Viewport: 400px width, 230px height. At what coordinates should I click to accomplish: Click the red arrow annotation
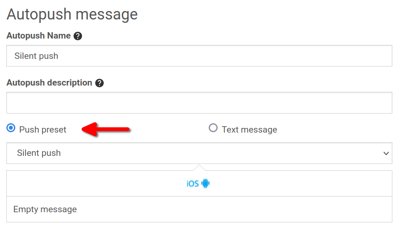pos(105,129)
